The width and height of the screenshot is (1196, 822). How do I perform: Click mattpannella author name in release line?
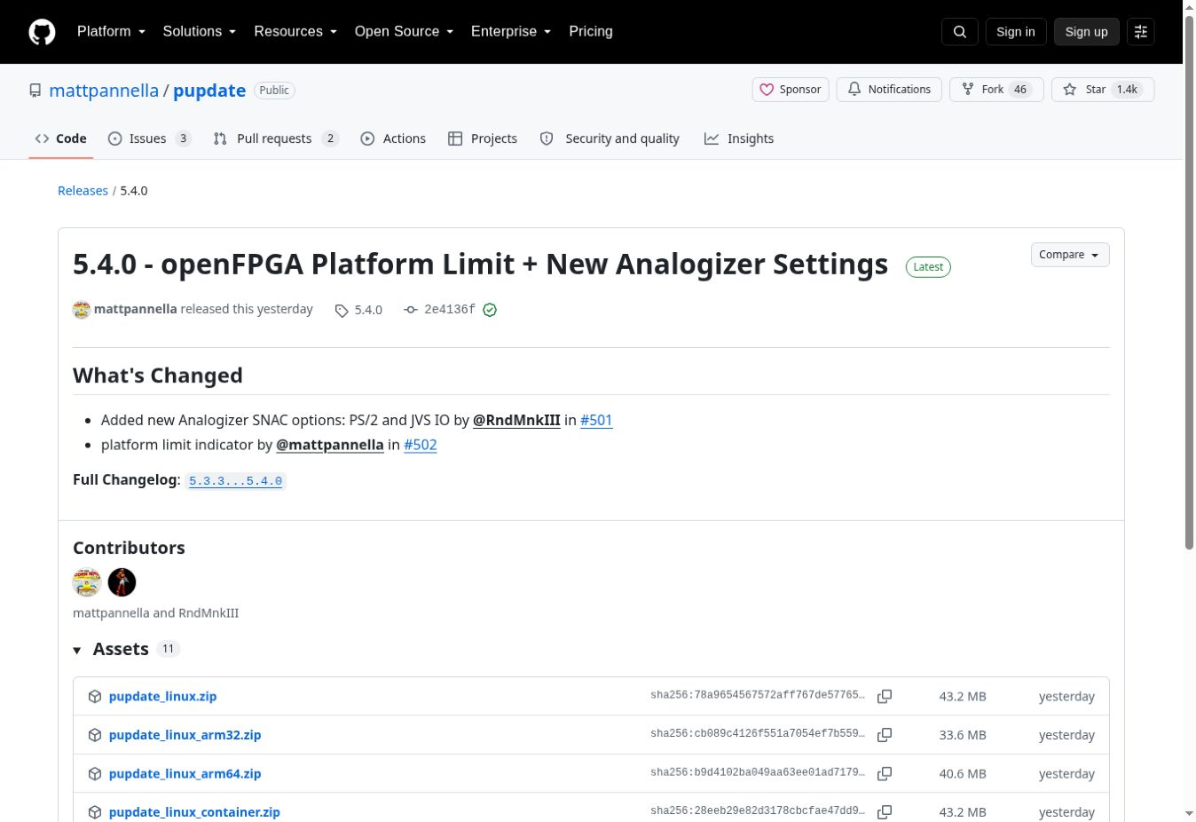pos(135,309)
